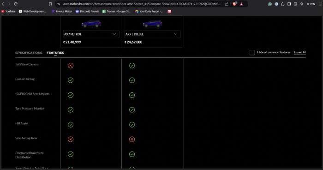Click the share icon in address bar

click(227, 4)
